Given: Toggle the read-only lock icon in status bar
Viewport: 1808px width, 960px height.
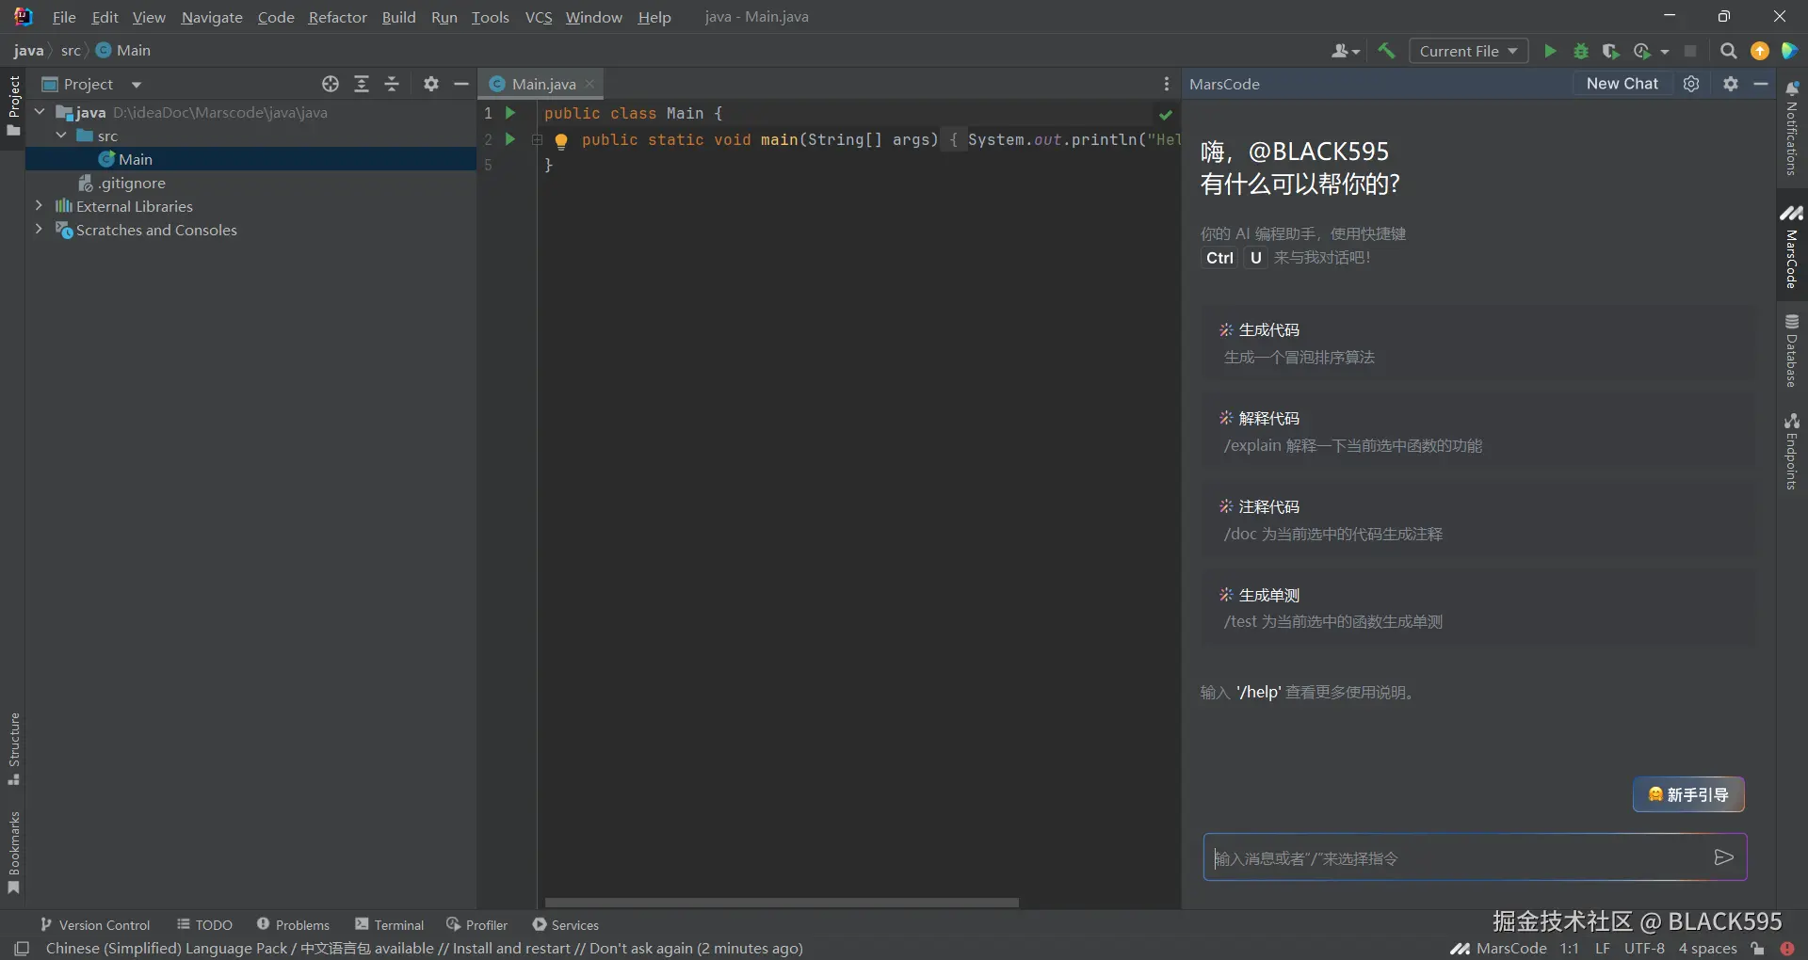Looking at the screenshot, I should [1757, 949].
